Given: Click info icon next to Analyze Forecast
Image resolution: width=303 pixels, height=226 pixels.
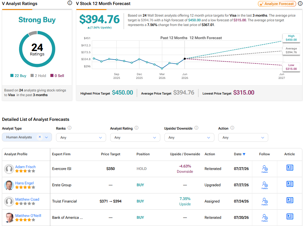Looking at the screenshot, I should [300, 3].
